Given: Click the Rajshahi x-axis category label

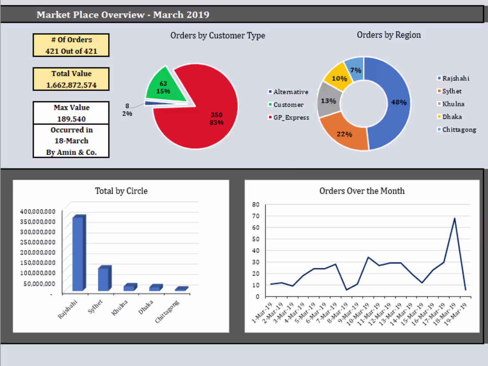Looking at the screenshot, I should coord(67,309).
